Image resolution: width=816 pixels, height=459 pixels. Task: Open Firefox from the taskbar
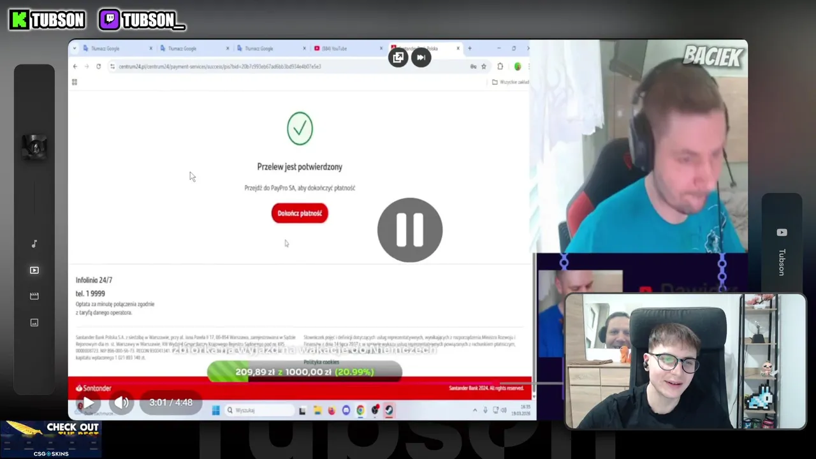pyautogui.click(x=331, y=411)
